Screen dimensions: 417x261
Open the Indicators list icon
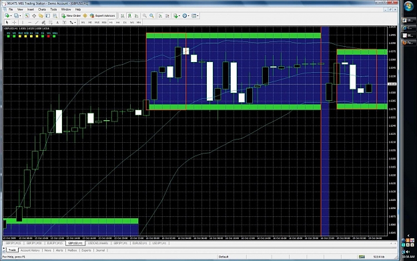click(x=175, y=16)
